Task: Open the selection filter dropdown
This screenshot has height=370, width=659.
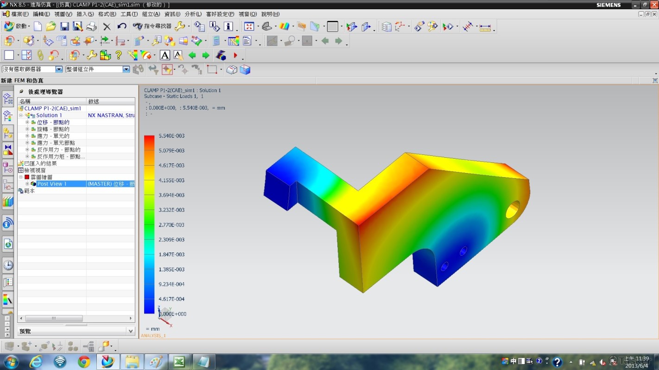Action: click(59, 69)
